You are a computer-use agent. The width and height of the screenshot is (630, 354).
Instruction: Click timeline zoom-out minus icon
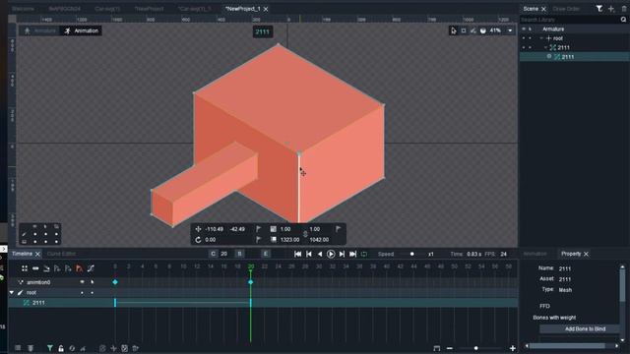450,348
